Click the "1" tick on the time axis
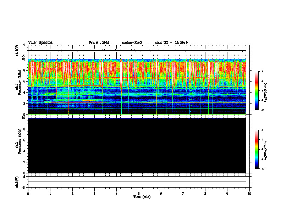 click(x=50, y=194)
